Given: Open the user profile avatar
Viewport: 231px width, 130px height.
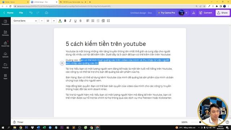Looking at the screenshot, I should pyautogui.click(x=181, y=13).
